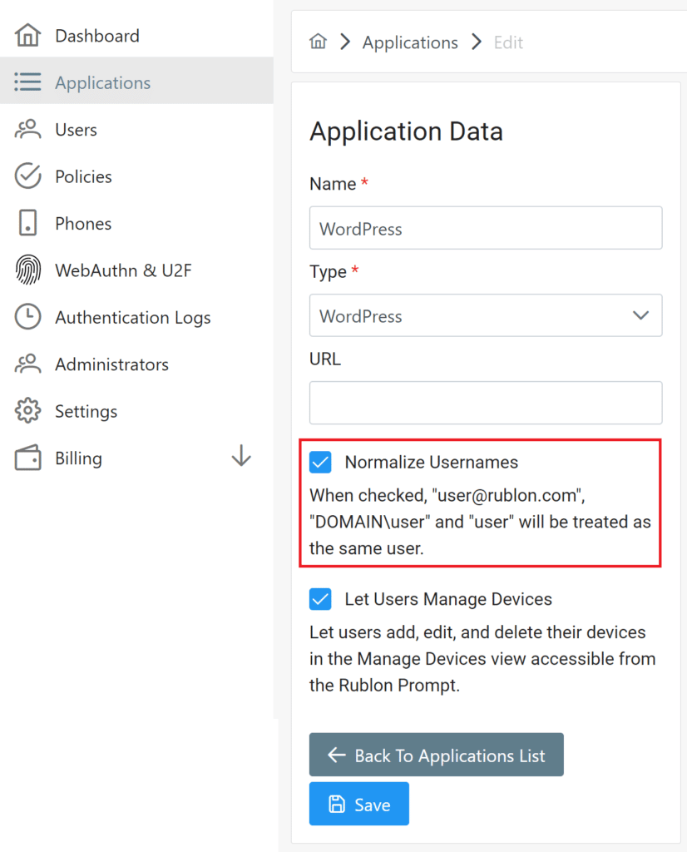Click the Administrators icon
Viewport: 687px width, 852px height.
click(27, 364)
